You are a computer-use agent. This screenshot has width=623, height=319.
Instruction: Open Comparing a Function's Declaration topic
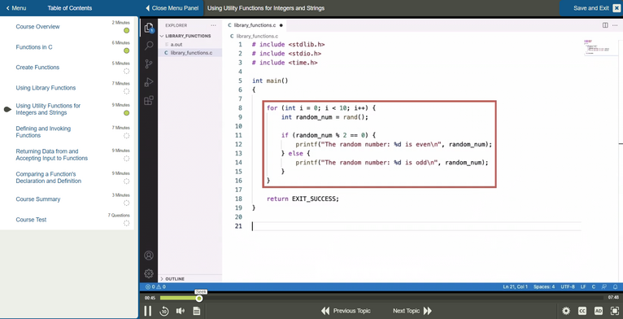[49, 177]
